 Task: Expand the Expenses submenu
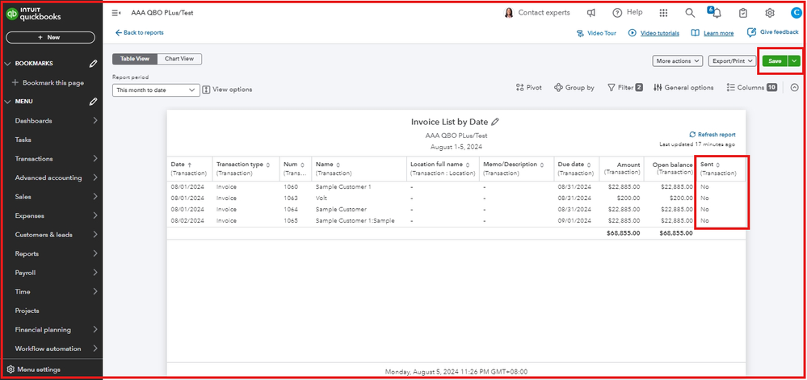95,215
